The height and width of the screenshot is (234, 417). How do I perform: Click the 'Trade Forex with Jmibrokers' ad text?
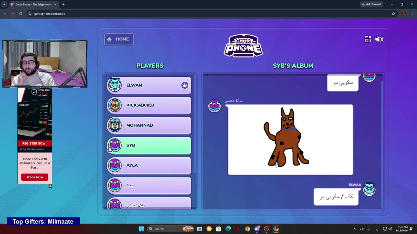(x=35, y=163)
